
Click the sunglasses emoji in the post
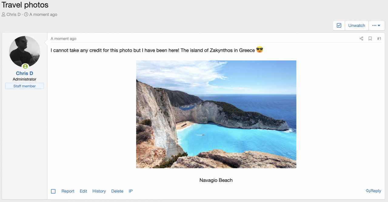click(x=259, y=50)
